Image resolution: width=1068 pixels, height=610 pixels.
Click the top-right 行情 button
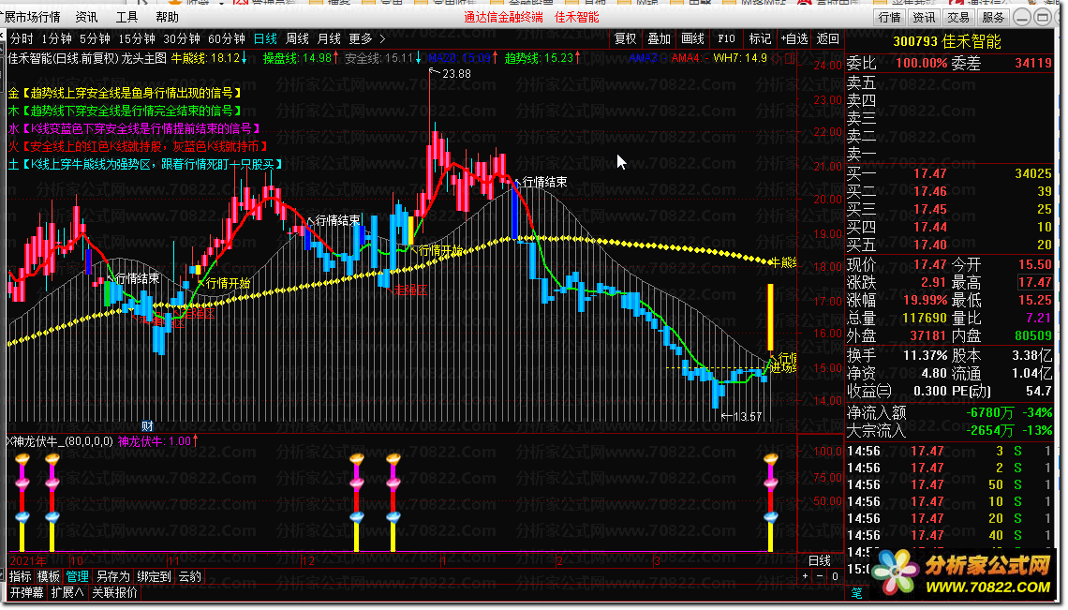click(890, 17)
